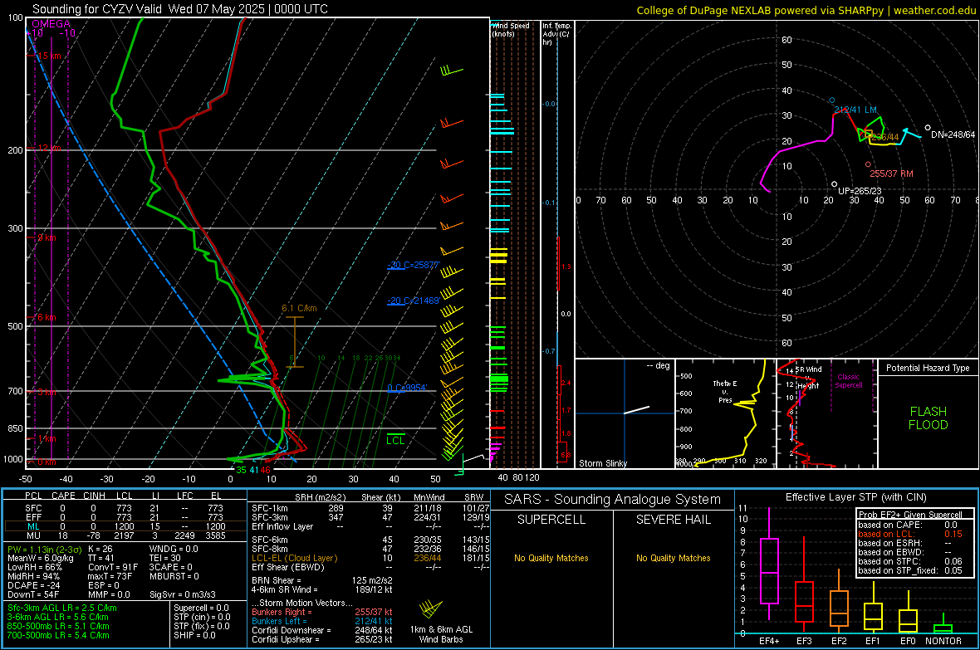This screenshot has height=650, width=980.
Task: Click the green LCL marker on Skew-T
Action: click(x=395, y=439)
